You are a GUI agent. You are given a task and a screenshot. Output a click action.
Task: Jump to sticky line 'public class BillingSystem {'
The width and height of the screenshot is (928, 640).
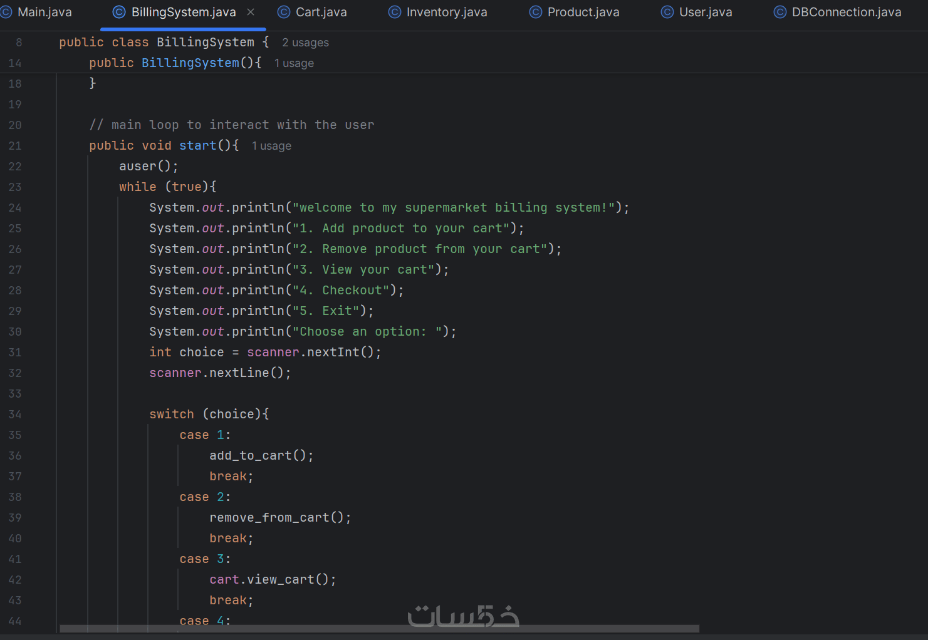164,43
